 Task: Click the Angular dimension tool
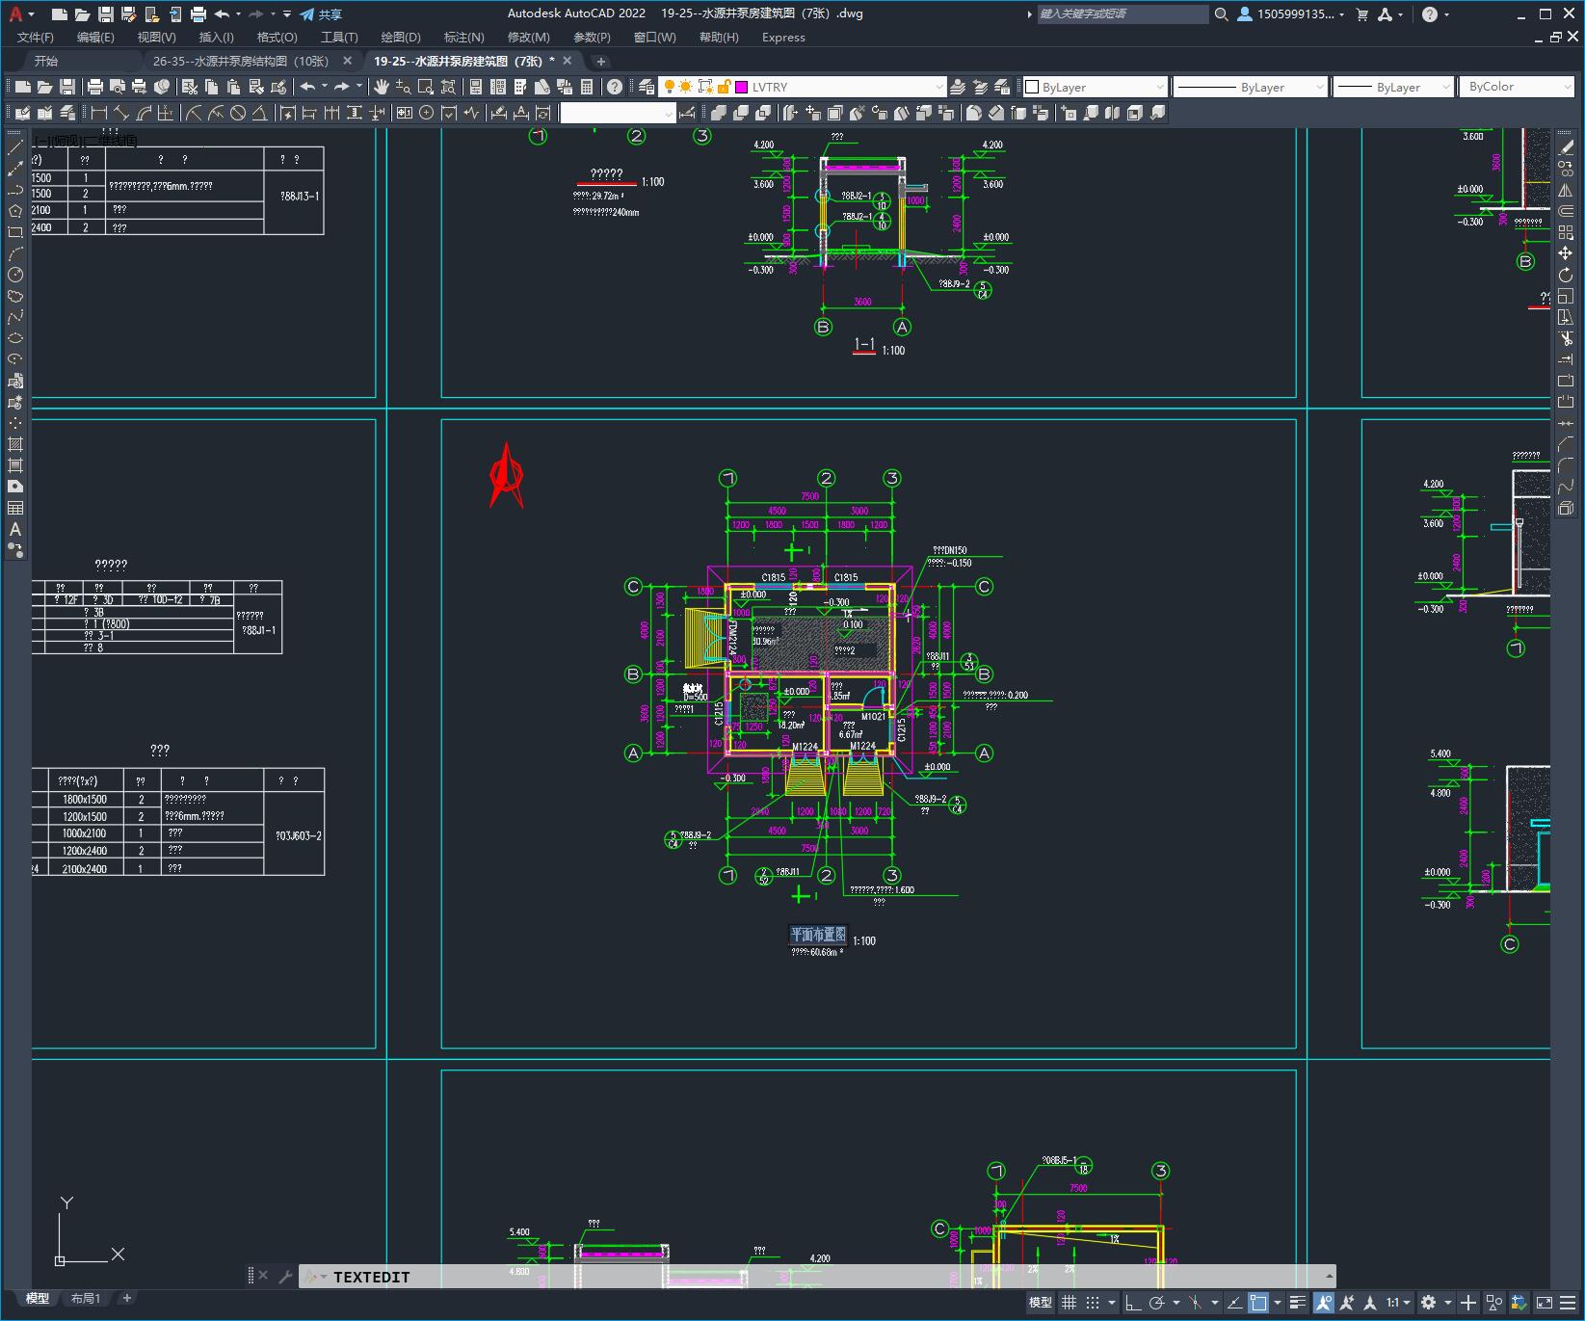coord(259,113)
